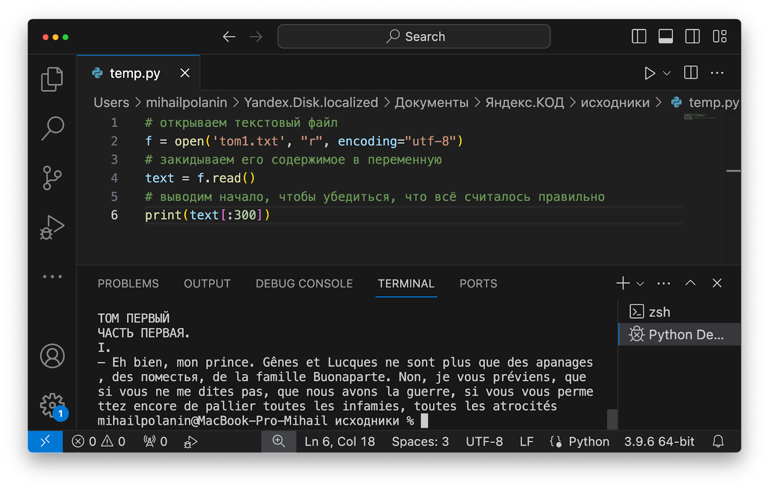769x489 pixels.
Task: Select the Python 3.9.6 interpreter status item
Action: pos(659,441)
